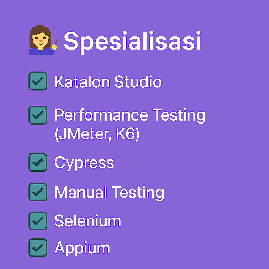Viewport: 269px width, 269px height.
Task: Toggle the Manual Testing checkbox
Action: click(38, 192)
